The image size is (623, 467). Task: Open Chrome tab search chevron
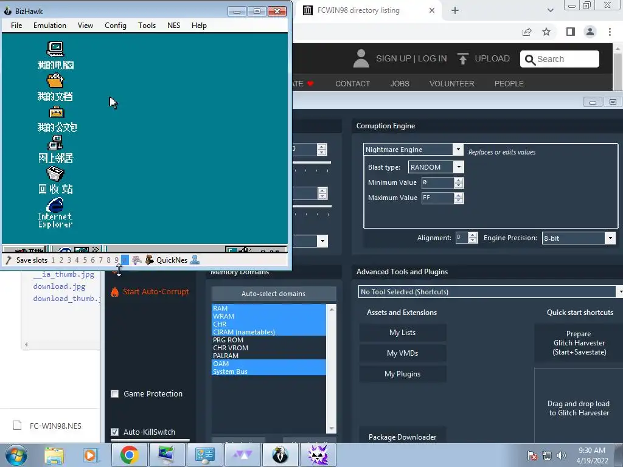tap(550, 10)
